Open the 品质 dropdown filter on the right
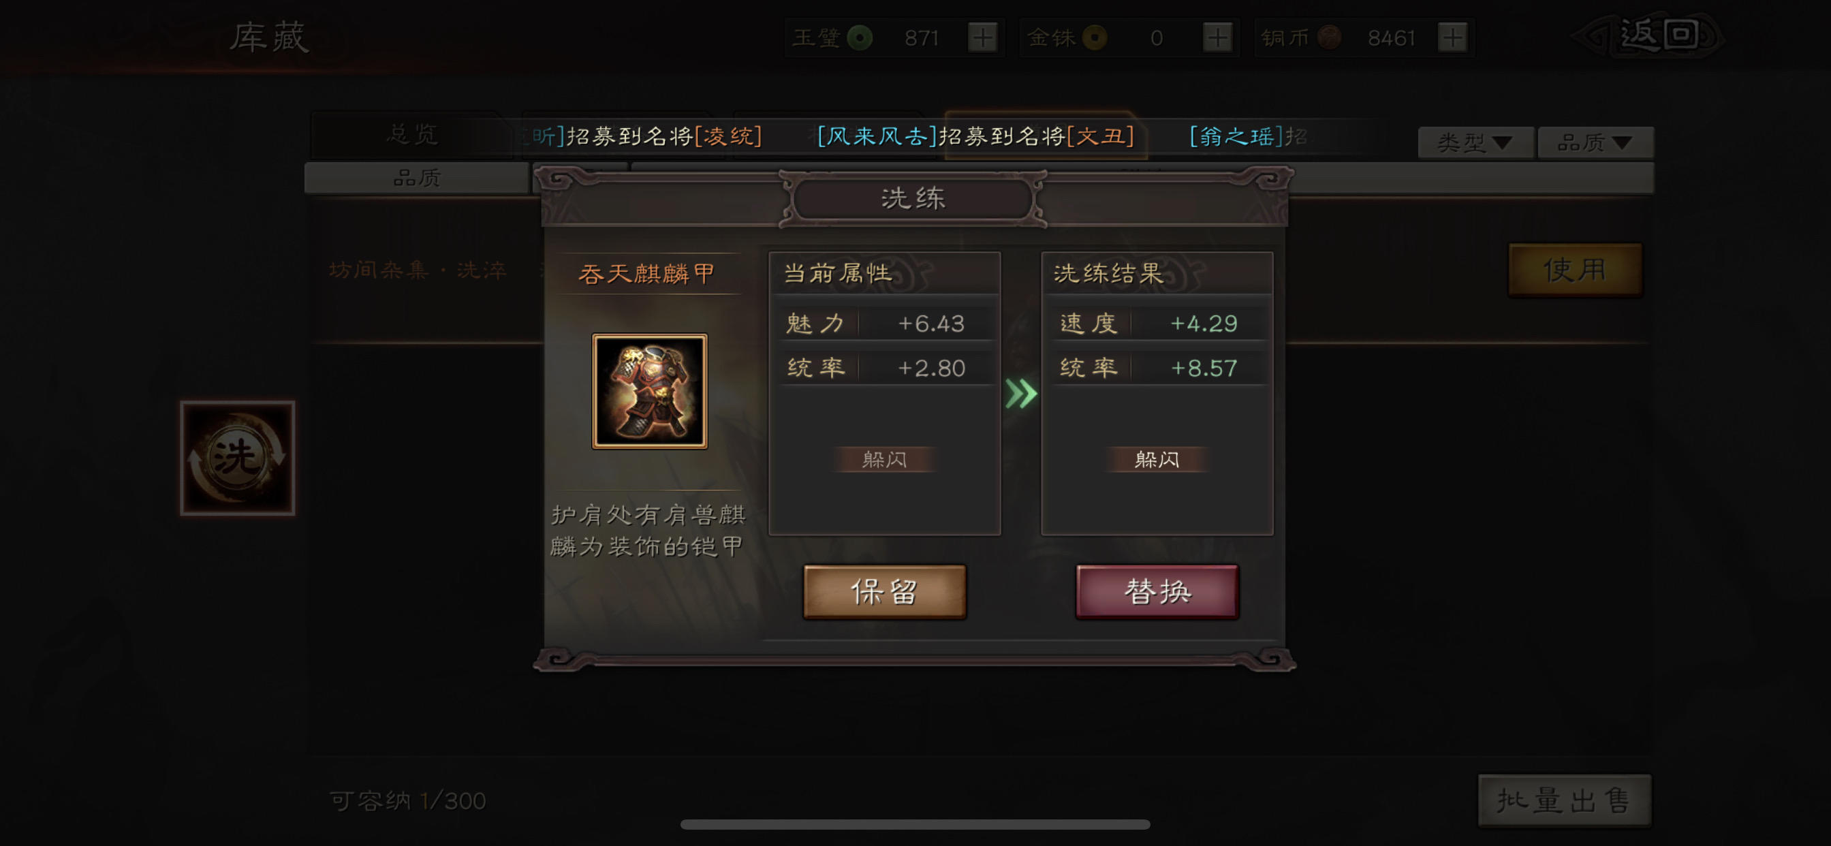 pyautogui.click(x=1595, y=143)
